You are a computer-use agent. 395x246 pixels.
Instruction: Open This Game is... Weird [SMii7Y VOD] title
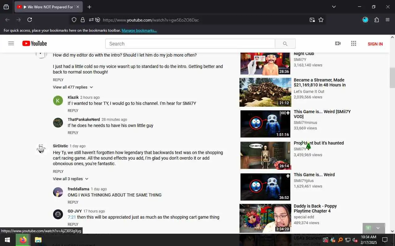pyautogui.click(x=322, y=114)
